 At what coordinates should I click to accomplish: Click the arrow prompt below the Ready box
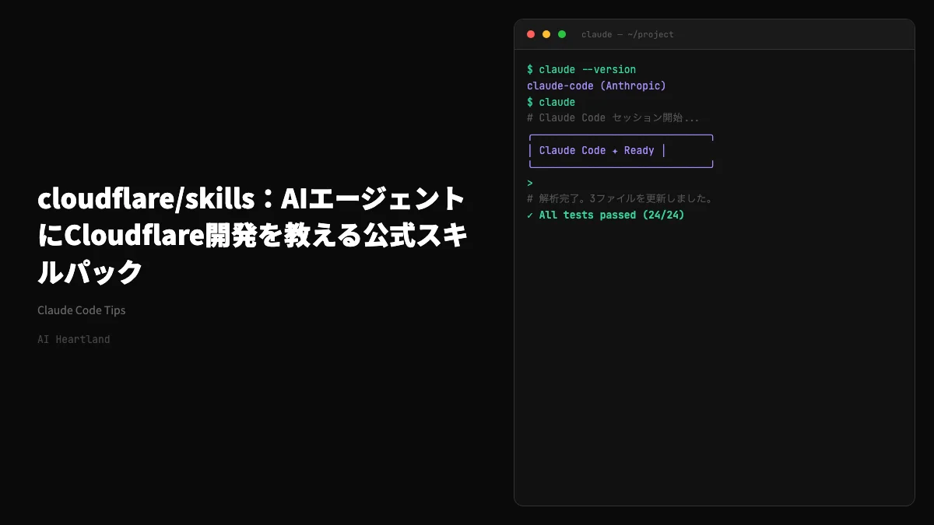(529, 182)
